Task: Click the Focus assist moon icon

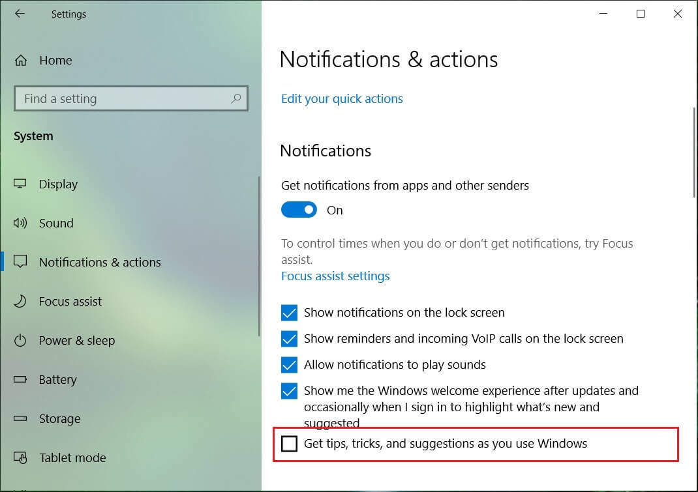Action: pos(20,301)
